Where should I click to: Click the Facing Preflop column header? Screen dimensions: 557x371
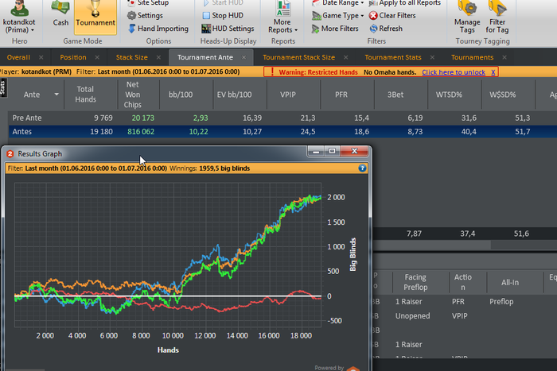click(415, 282)
